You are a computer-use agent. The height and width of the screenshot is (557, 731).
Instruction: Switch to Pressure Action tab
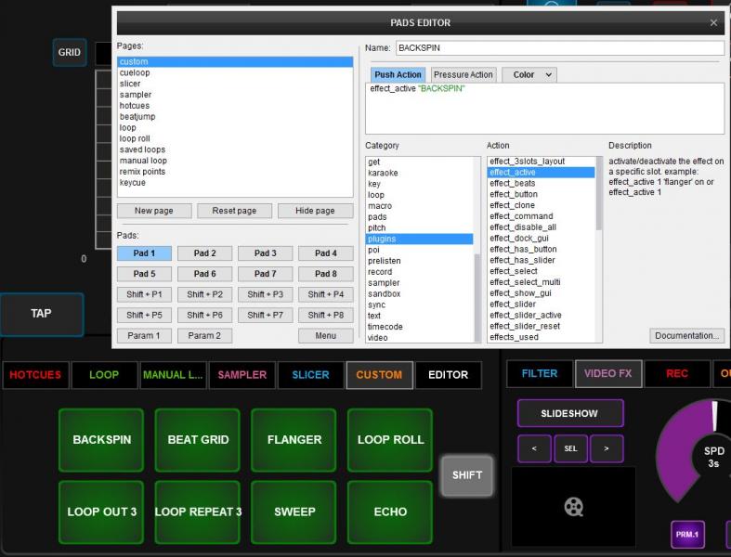463,74
